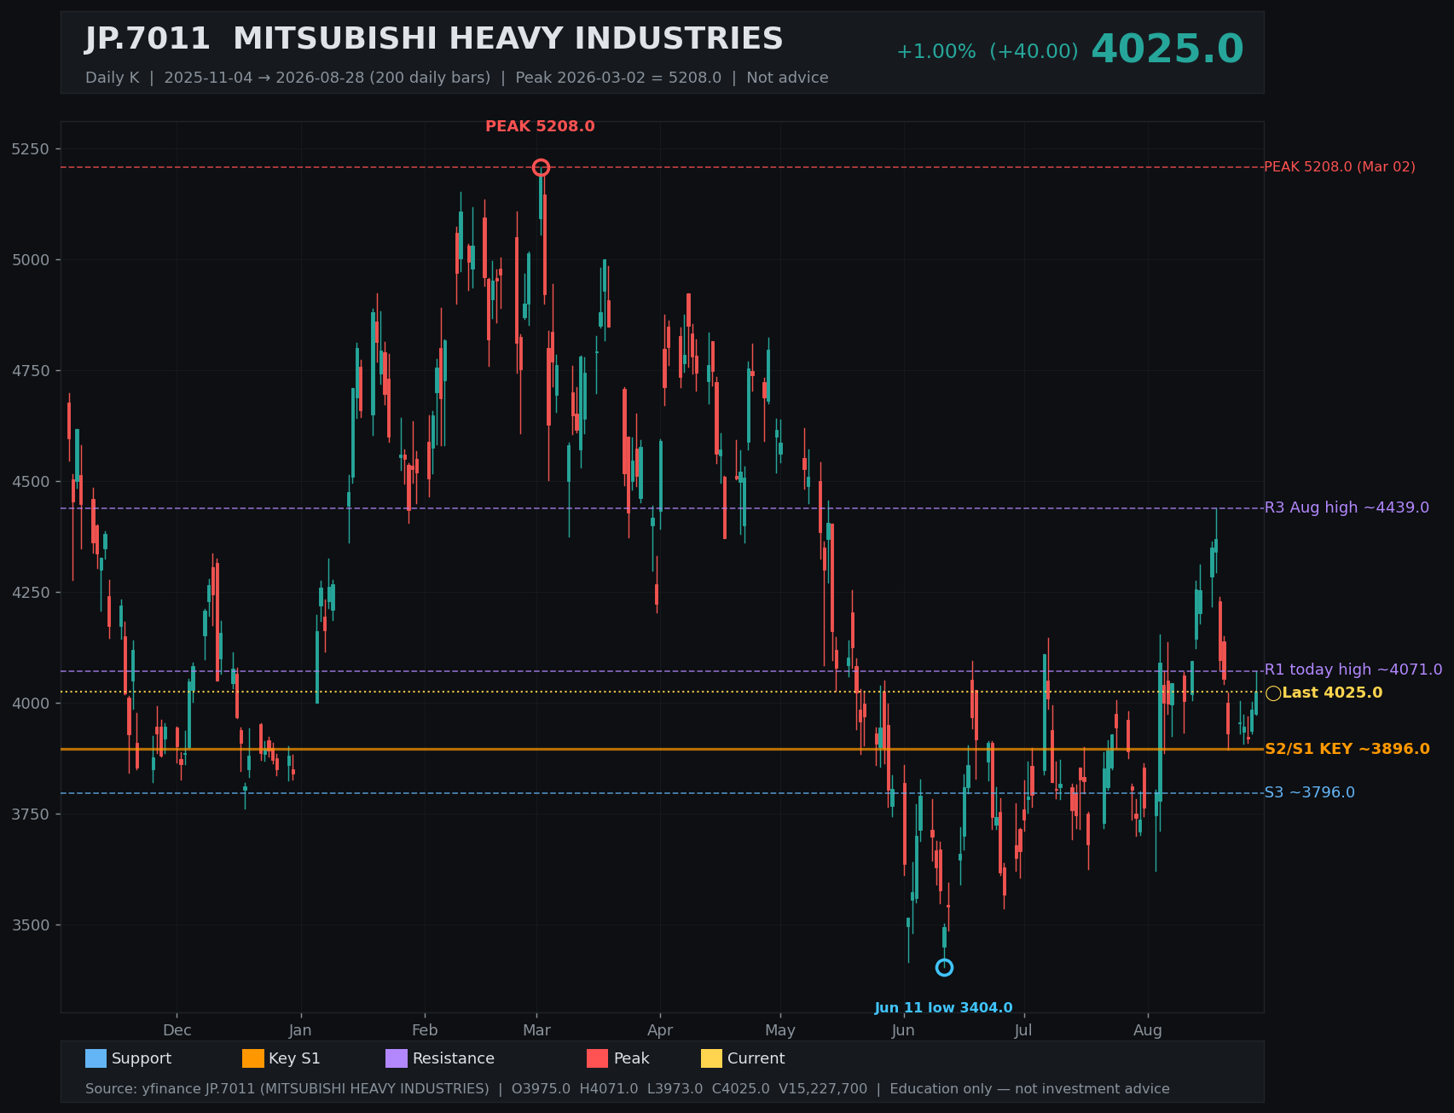Click the 'Not advice' text in the subtitle
The image size is (1454, 1113).
click(x=787, y=78)
